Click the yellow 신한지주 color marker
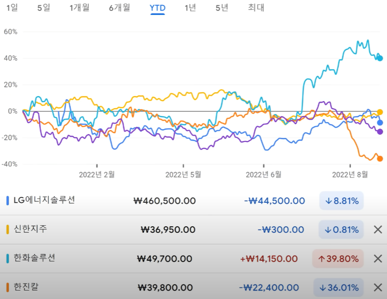The image size is (387, 299). (7, 229)
